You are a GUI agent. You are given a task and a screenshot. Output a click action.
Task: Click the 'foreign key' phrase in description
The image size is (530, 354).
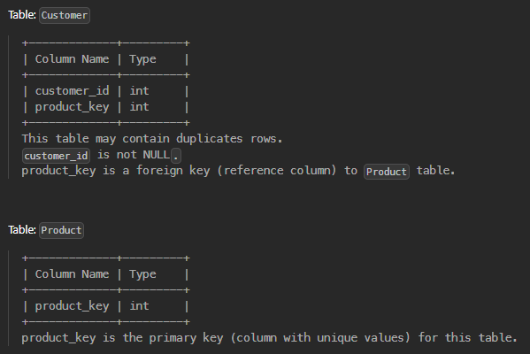[173, 171]
